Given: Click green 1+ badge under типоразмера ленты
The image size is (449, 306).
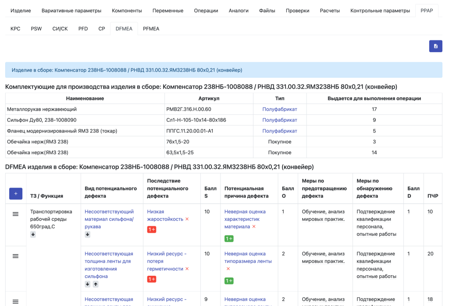Looking at the screenshot, I should pos(229,281).
